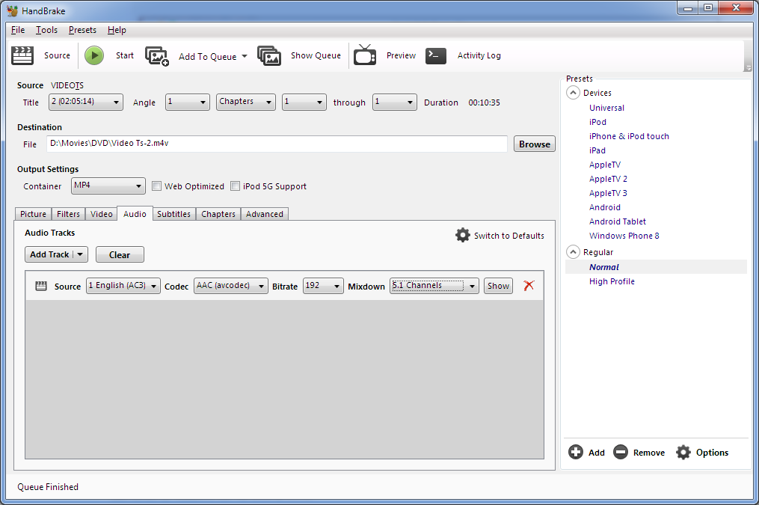
Task: Click the Add To Queue icon
Action: (x=157, y=56)
